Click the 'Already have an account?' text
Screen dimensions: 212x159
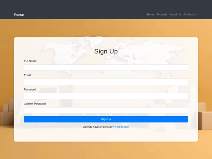point(99,127)
